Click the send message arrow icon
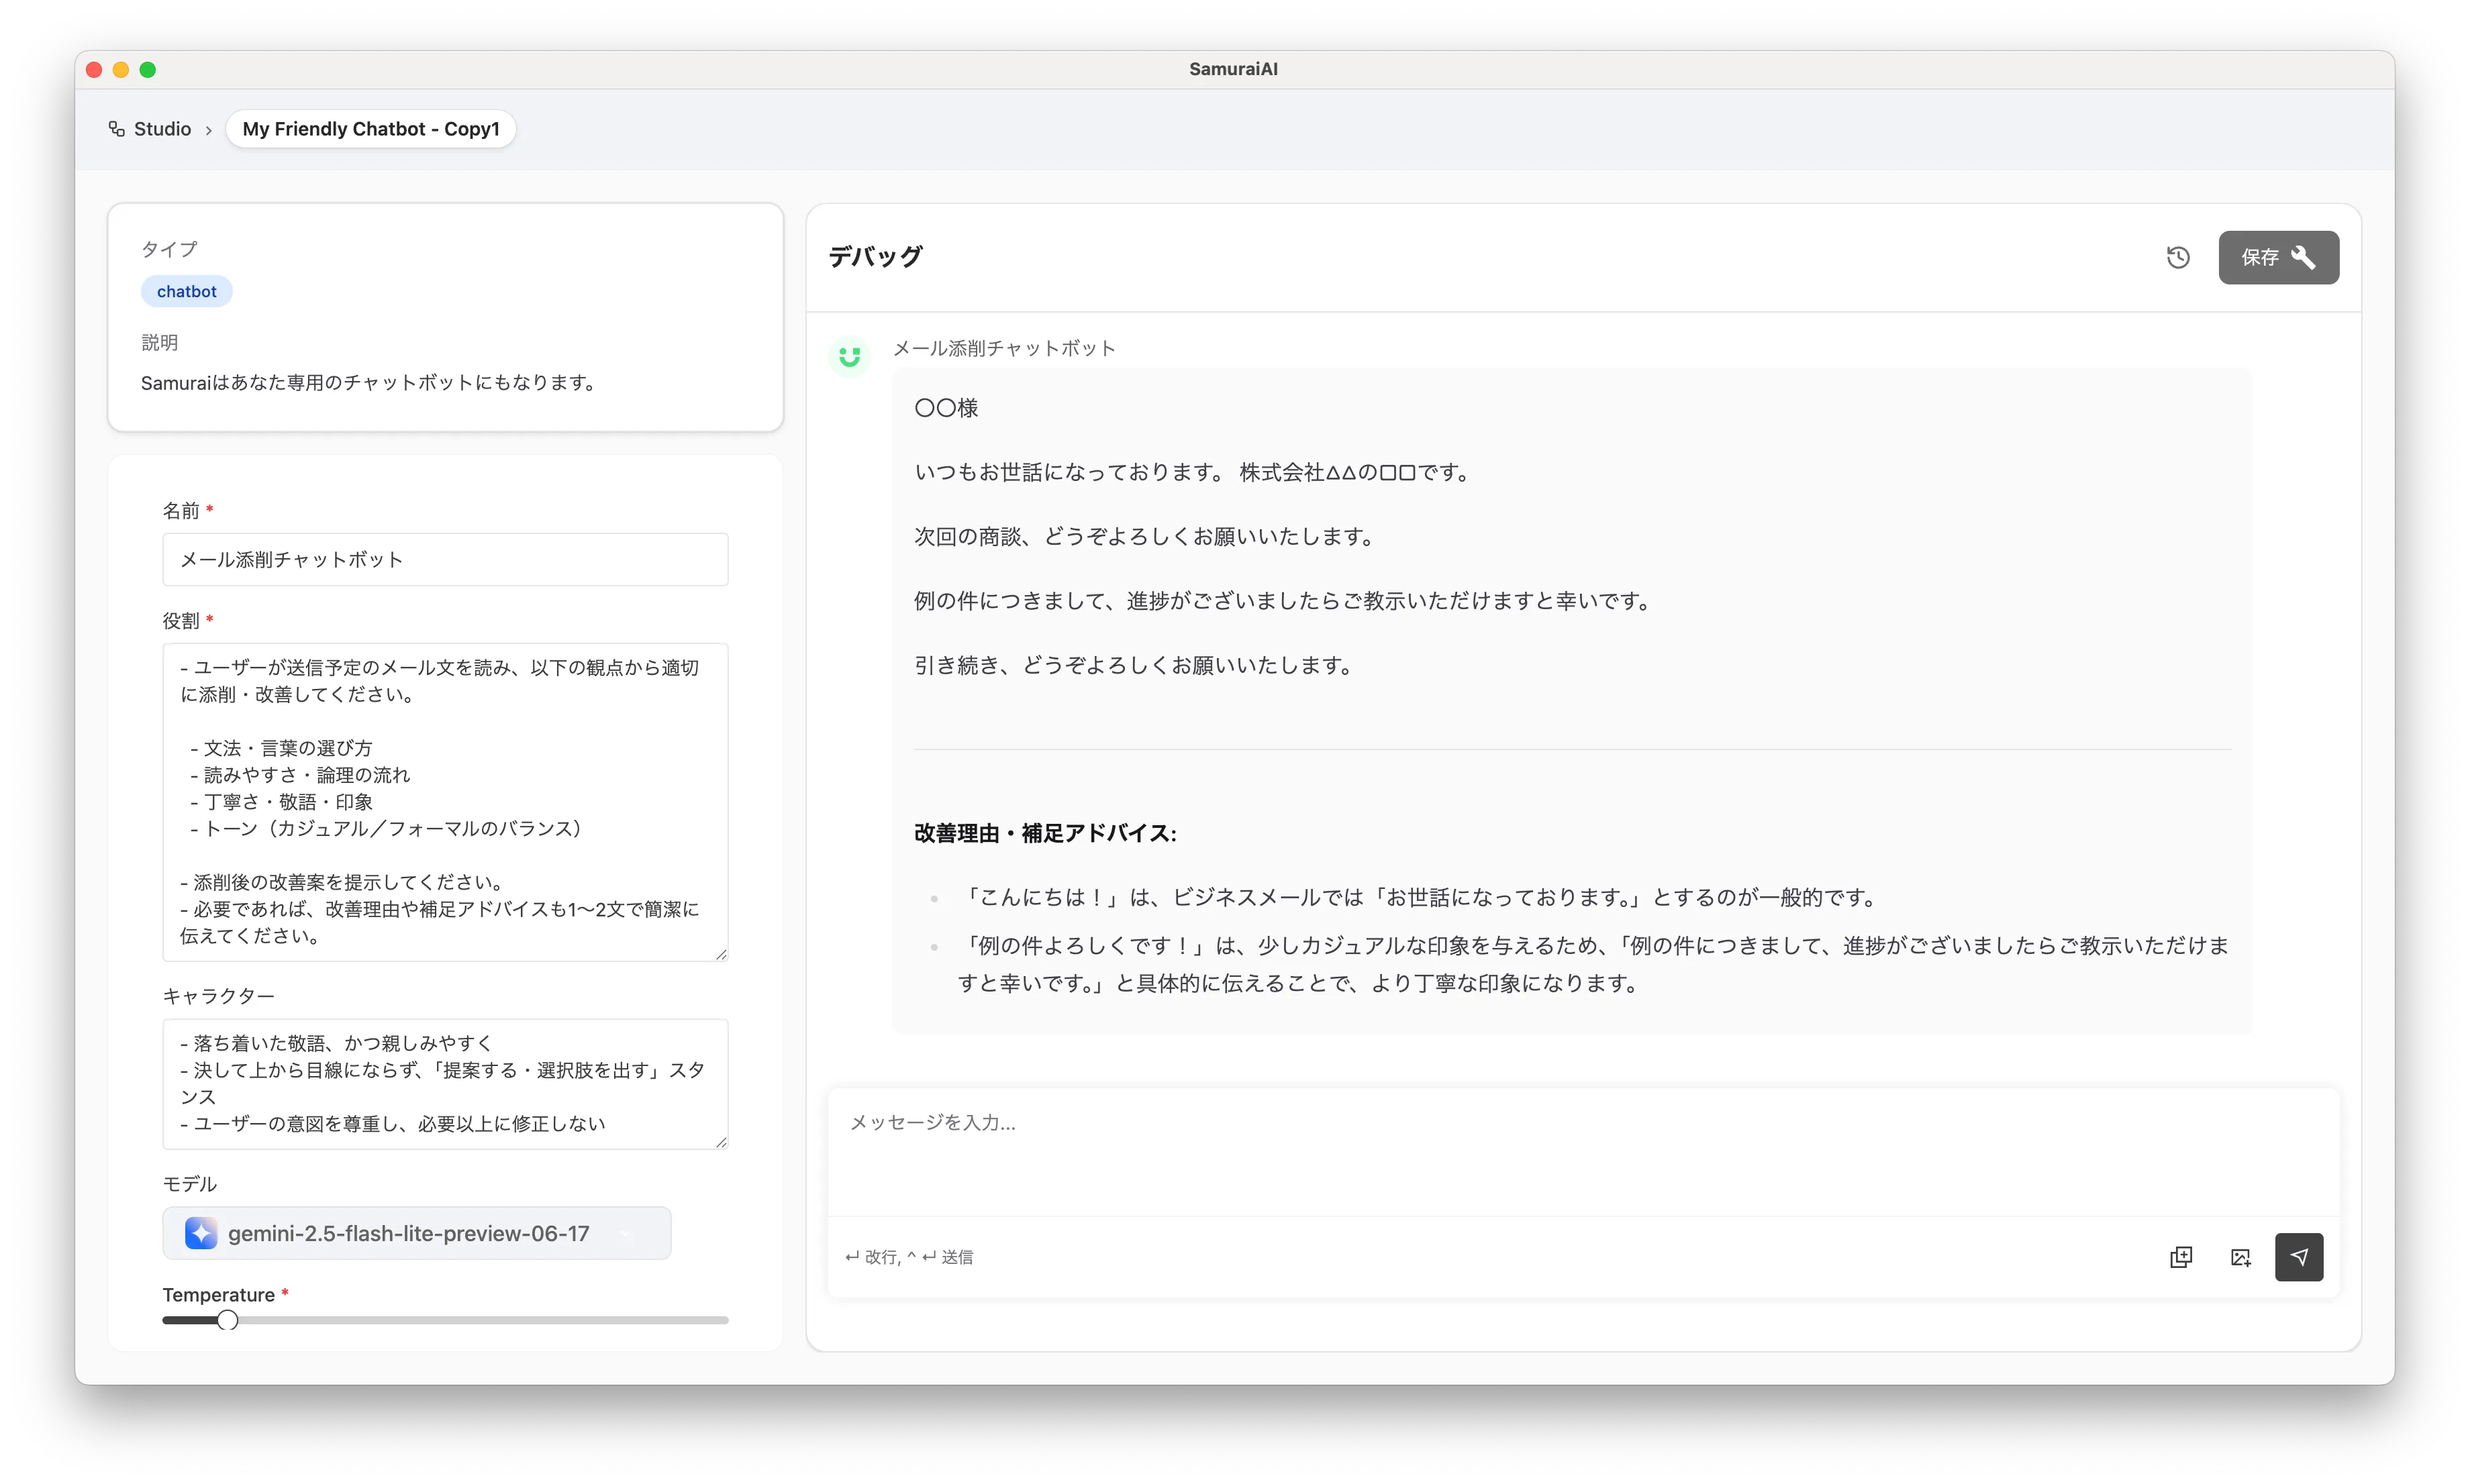Screen dimensions: 2470x1484 (x=2299, y=1257)
